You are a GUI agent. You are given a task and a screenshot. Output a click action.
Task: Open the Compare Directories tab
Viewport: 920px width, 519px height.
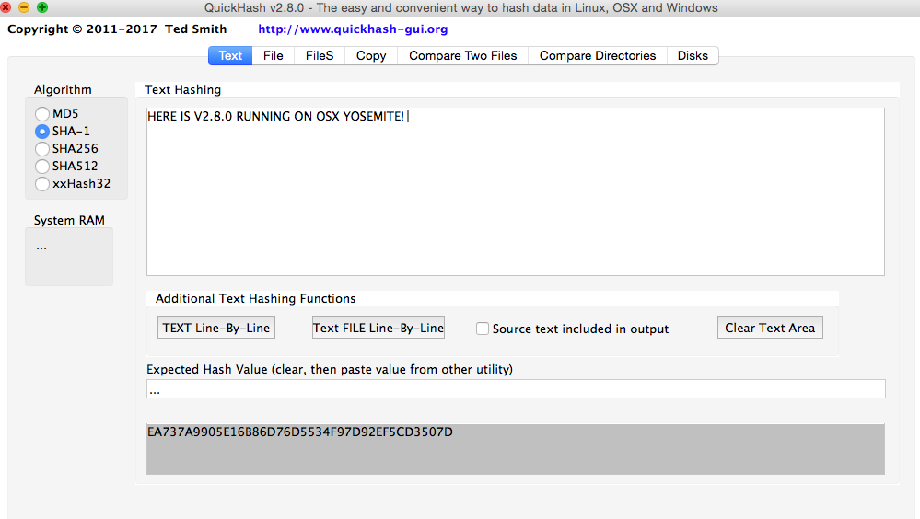point(598,55)
